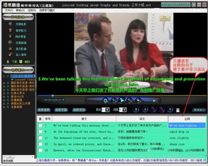The height and width of the screenshot is (166, 208).
Task: Click the 易精通 app logo in title bar
Action: (x=5, y=5)
